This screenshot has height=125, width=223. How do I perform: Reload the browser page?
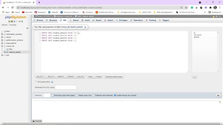pyautogui.click(x=13, y=8)
